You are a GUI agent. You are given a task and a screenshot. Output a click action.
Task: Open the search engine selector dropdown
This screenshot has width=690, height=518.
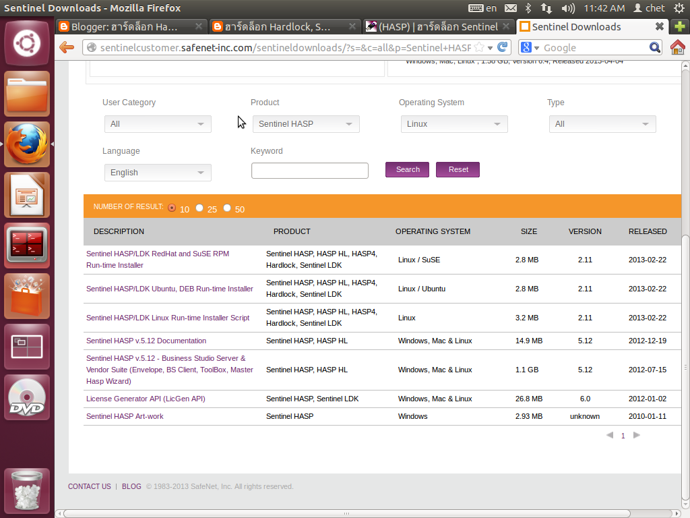pyautogui.click(x=530, y=47)
